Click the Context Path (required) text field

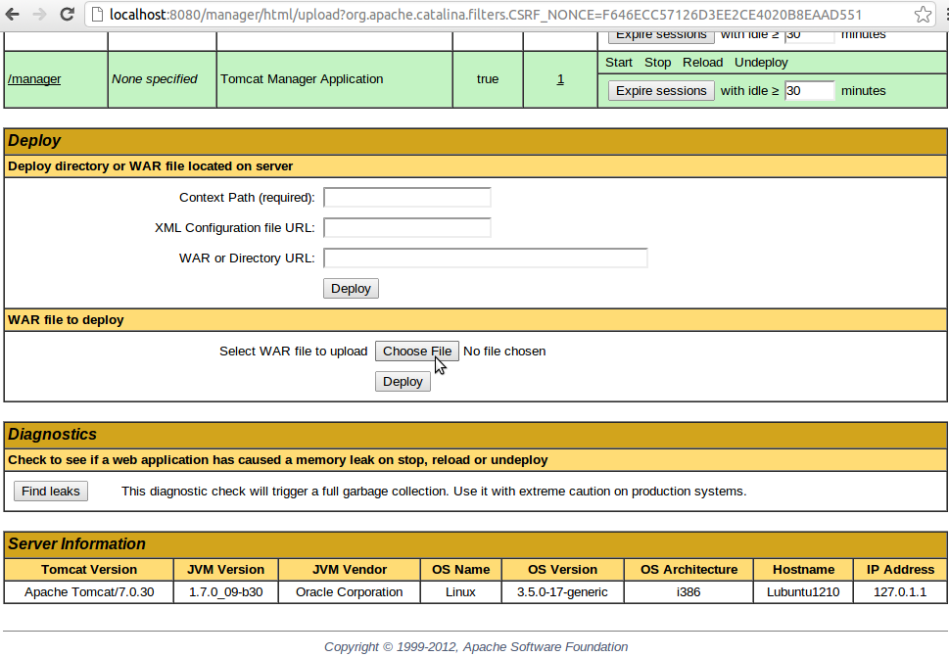(406, 198)
